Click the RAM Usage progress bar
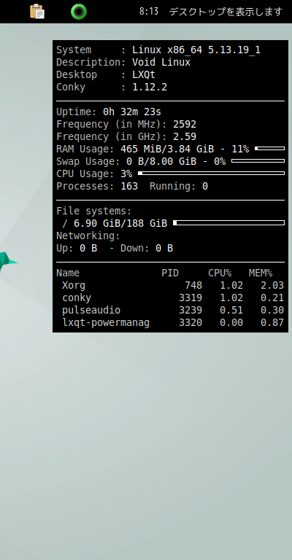The height and width of the screenshot is (560, 292). click(270, 148)
